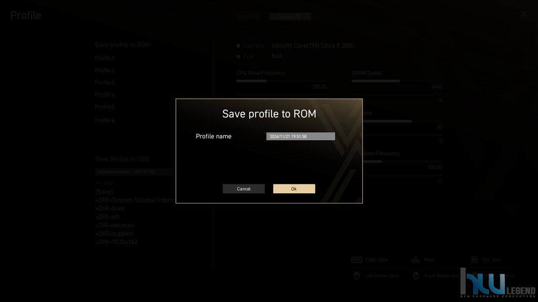Viewport: 538px width, 302px height.
Task: Select Profile 3 ROM slot
Action: [x=105, y=82]
